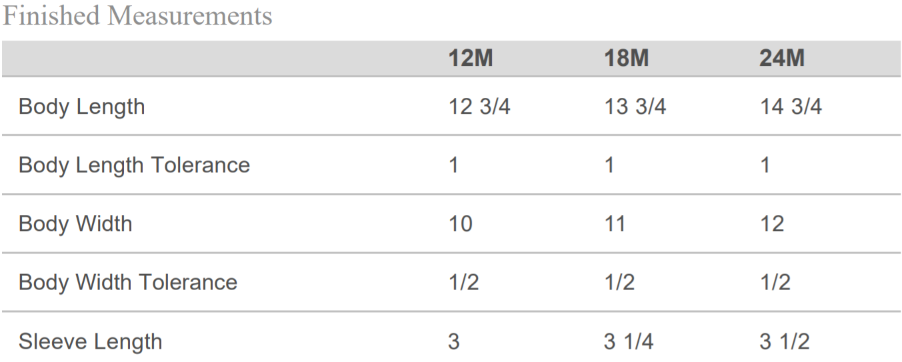The width and height of the screenshot is (902, 362).
Task: Select the 13 3/4 body length cell
Action: coord(635,106)
